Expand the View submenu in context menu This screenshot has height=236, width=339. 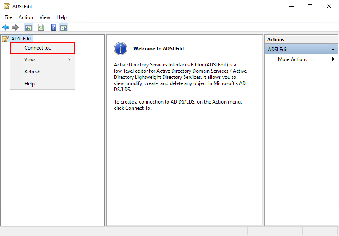coord(43,60)
